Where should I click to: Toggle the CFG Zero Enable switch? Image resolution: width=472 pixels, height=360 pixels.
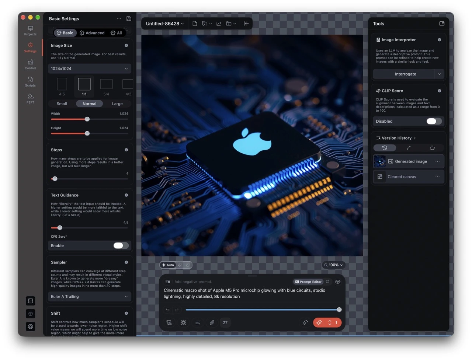point(121,246)
